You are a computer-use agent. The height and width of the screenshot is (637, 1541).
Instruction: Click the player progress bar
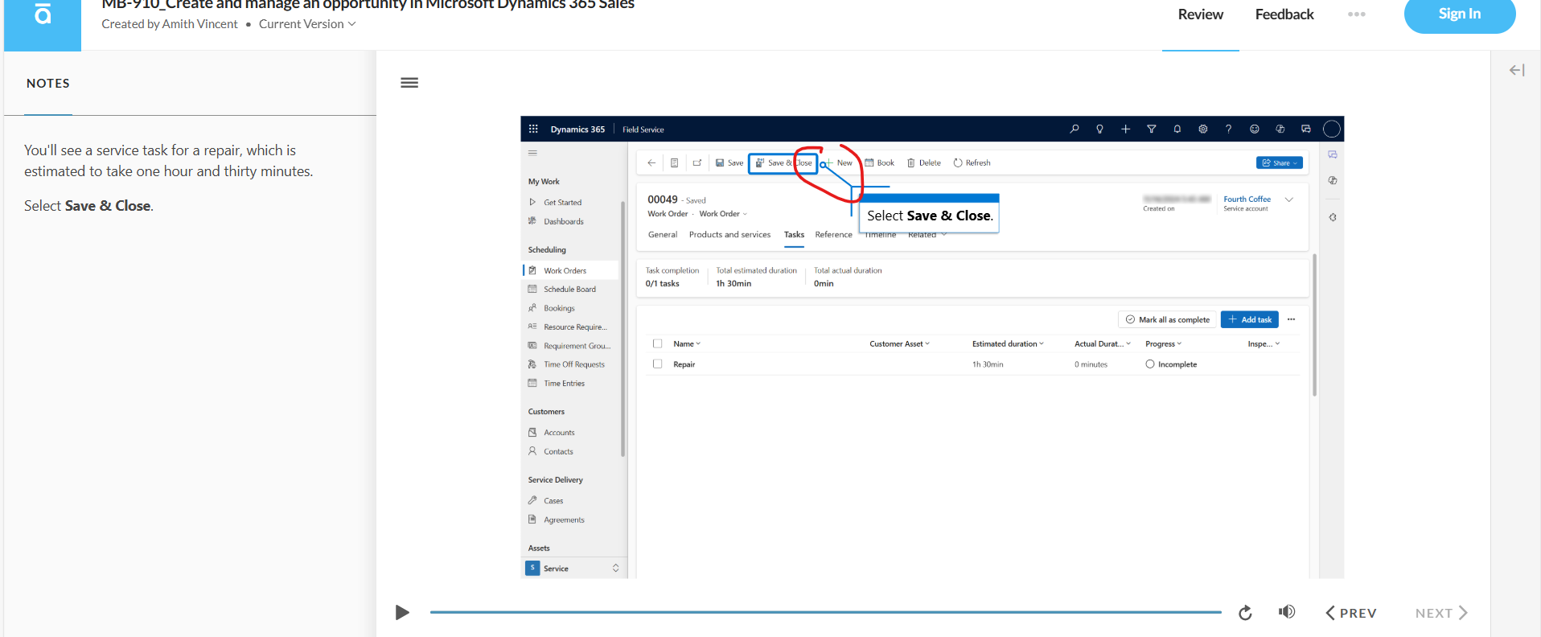[x=825, y=612]
